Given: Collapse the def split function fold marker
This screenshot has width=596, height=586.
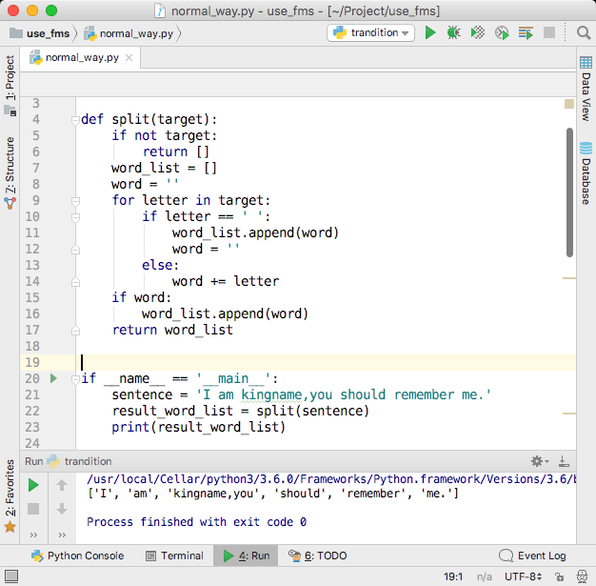Looking at the screenshot, I should click(x=75, y=120).
